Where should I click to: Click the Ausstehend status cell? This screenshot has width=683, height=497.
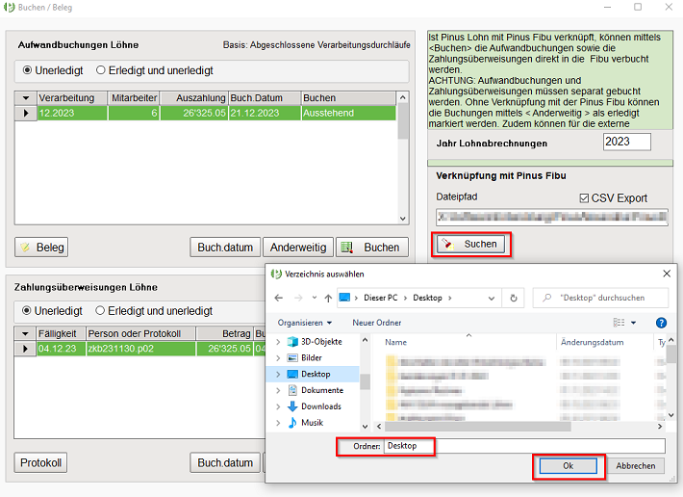coord(348,113)
